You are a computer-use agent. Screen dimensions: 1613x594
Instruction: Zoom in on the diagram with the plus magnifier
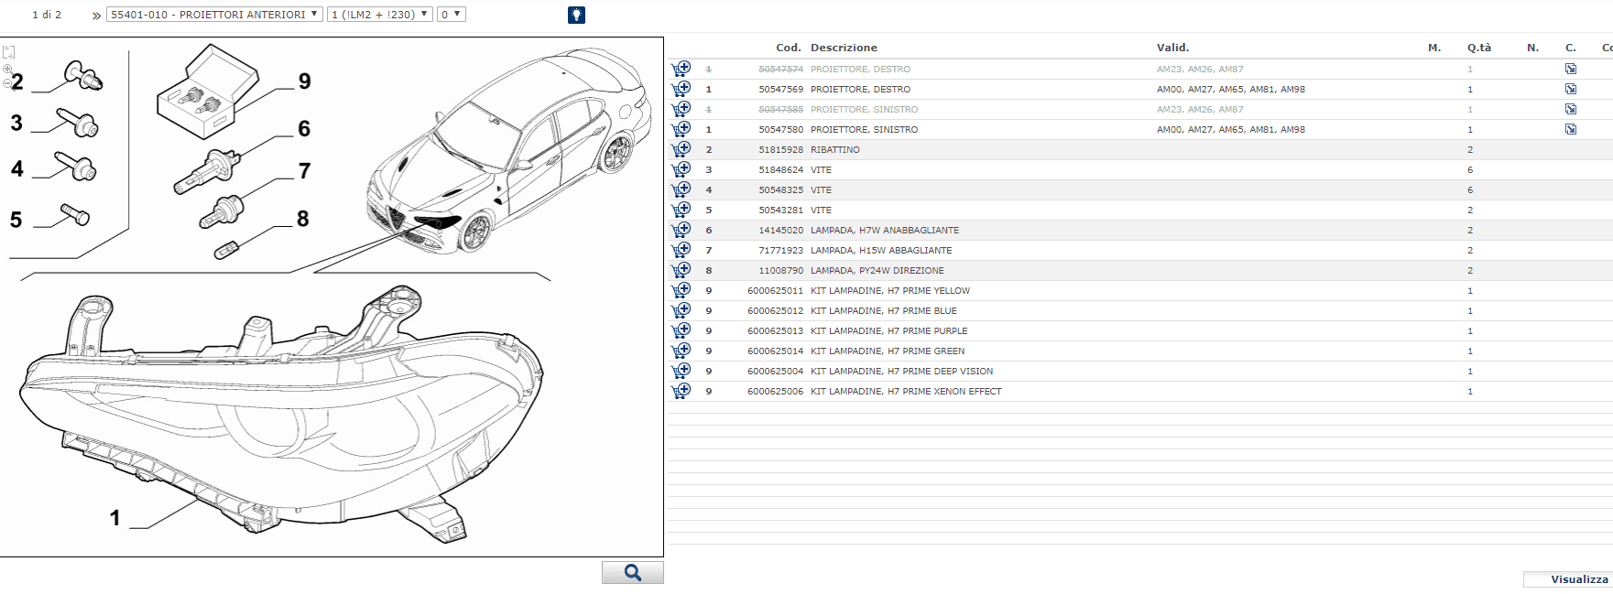pos(7,69)
